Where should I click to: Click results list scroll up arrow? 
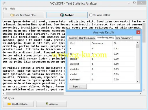(138, 43)
